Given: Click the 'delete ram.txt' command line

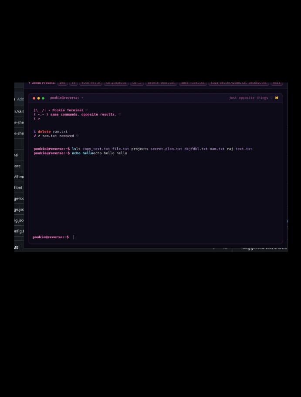Looking at the screenshot, I should click(51, 132).
